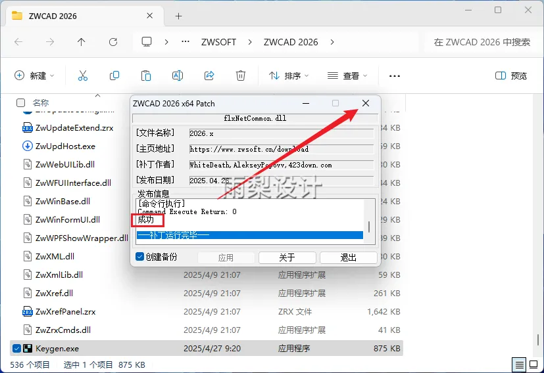The image size is (544, 373).
Task: Switch to details view icon in status bar
Action: pyautogui.click(x=520, y=364)
